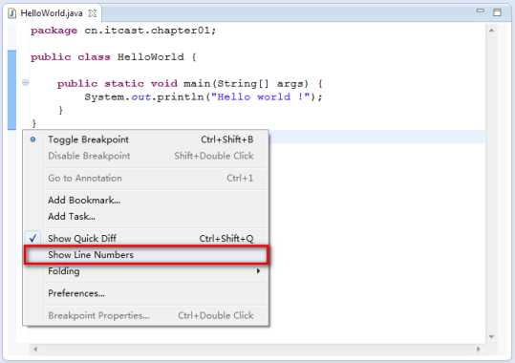This screenshot has width=515, height=363.
Task: Click the breakpoint bullet icon in menu
Action: point(32,139)
